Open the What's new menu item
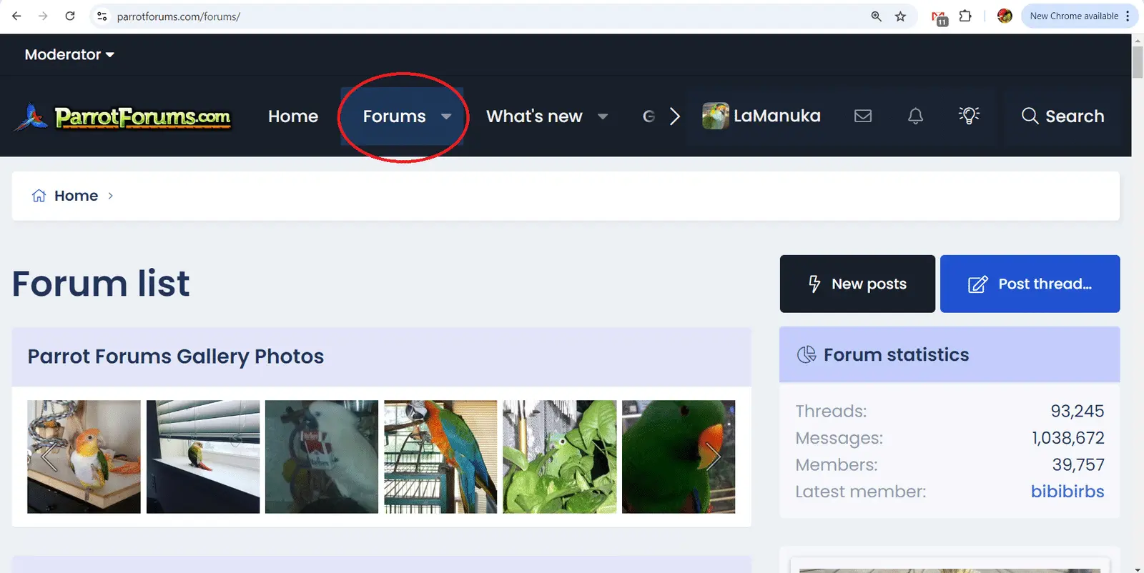 (534, 116)
